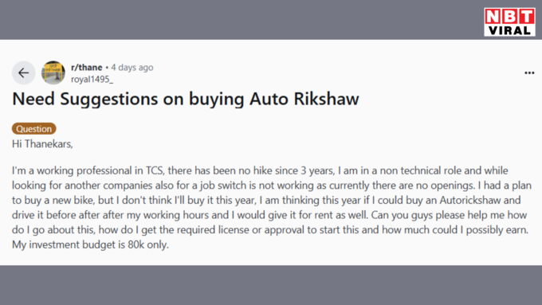The image size is (542, 305).
Task: Visit the r/thane subreddit link
Action: point(86,67)
